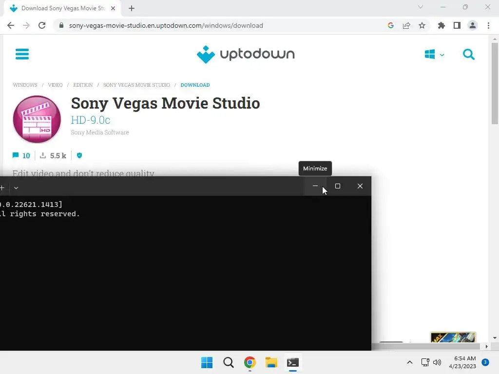Viewport: 499px width, 374px height.
Task: Click the DOWNLOAD breadcrumb
Action: click(x=195, y=85)
